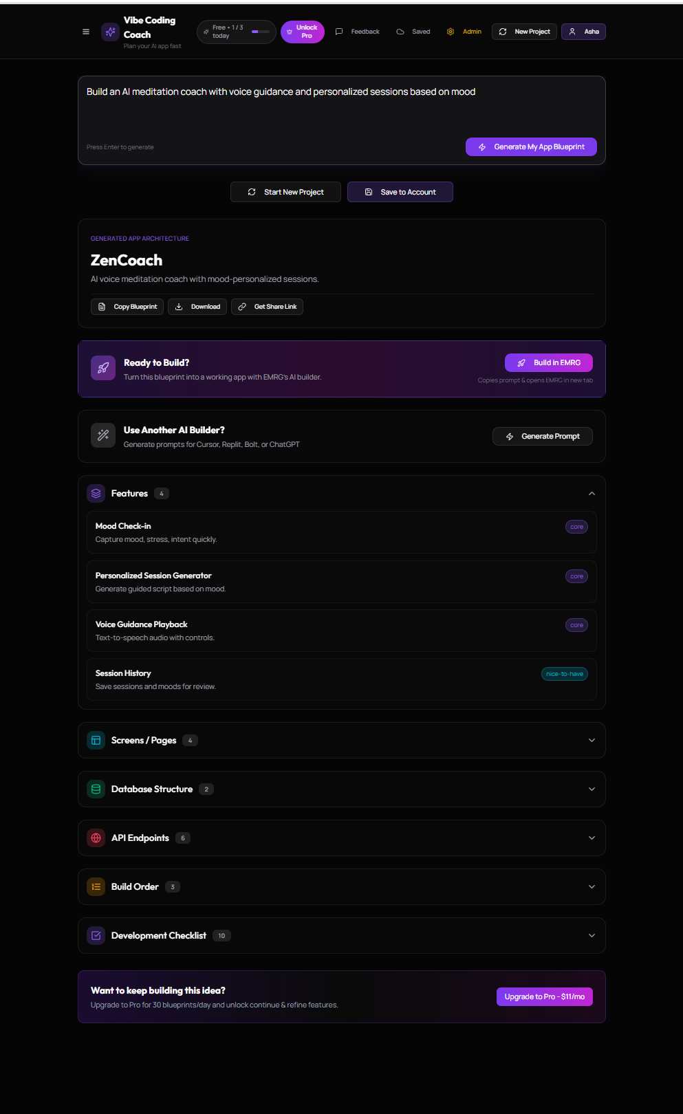Click the Build Order list icon
Screen dimensions: 683x1114
96,887
